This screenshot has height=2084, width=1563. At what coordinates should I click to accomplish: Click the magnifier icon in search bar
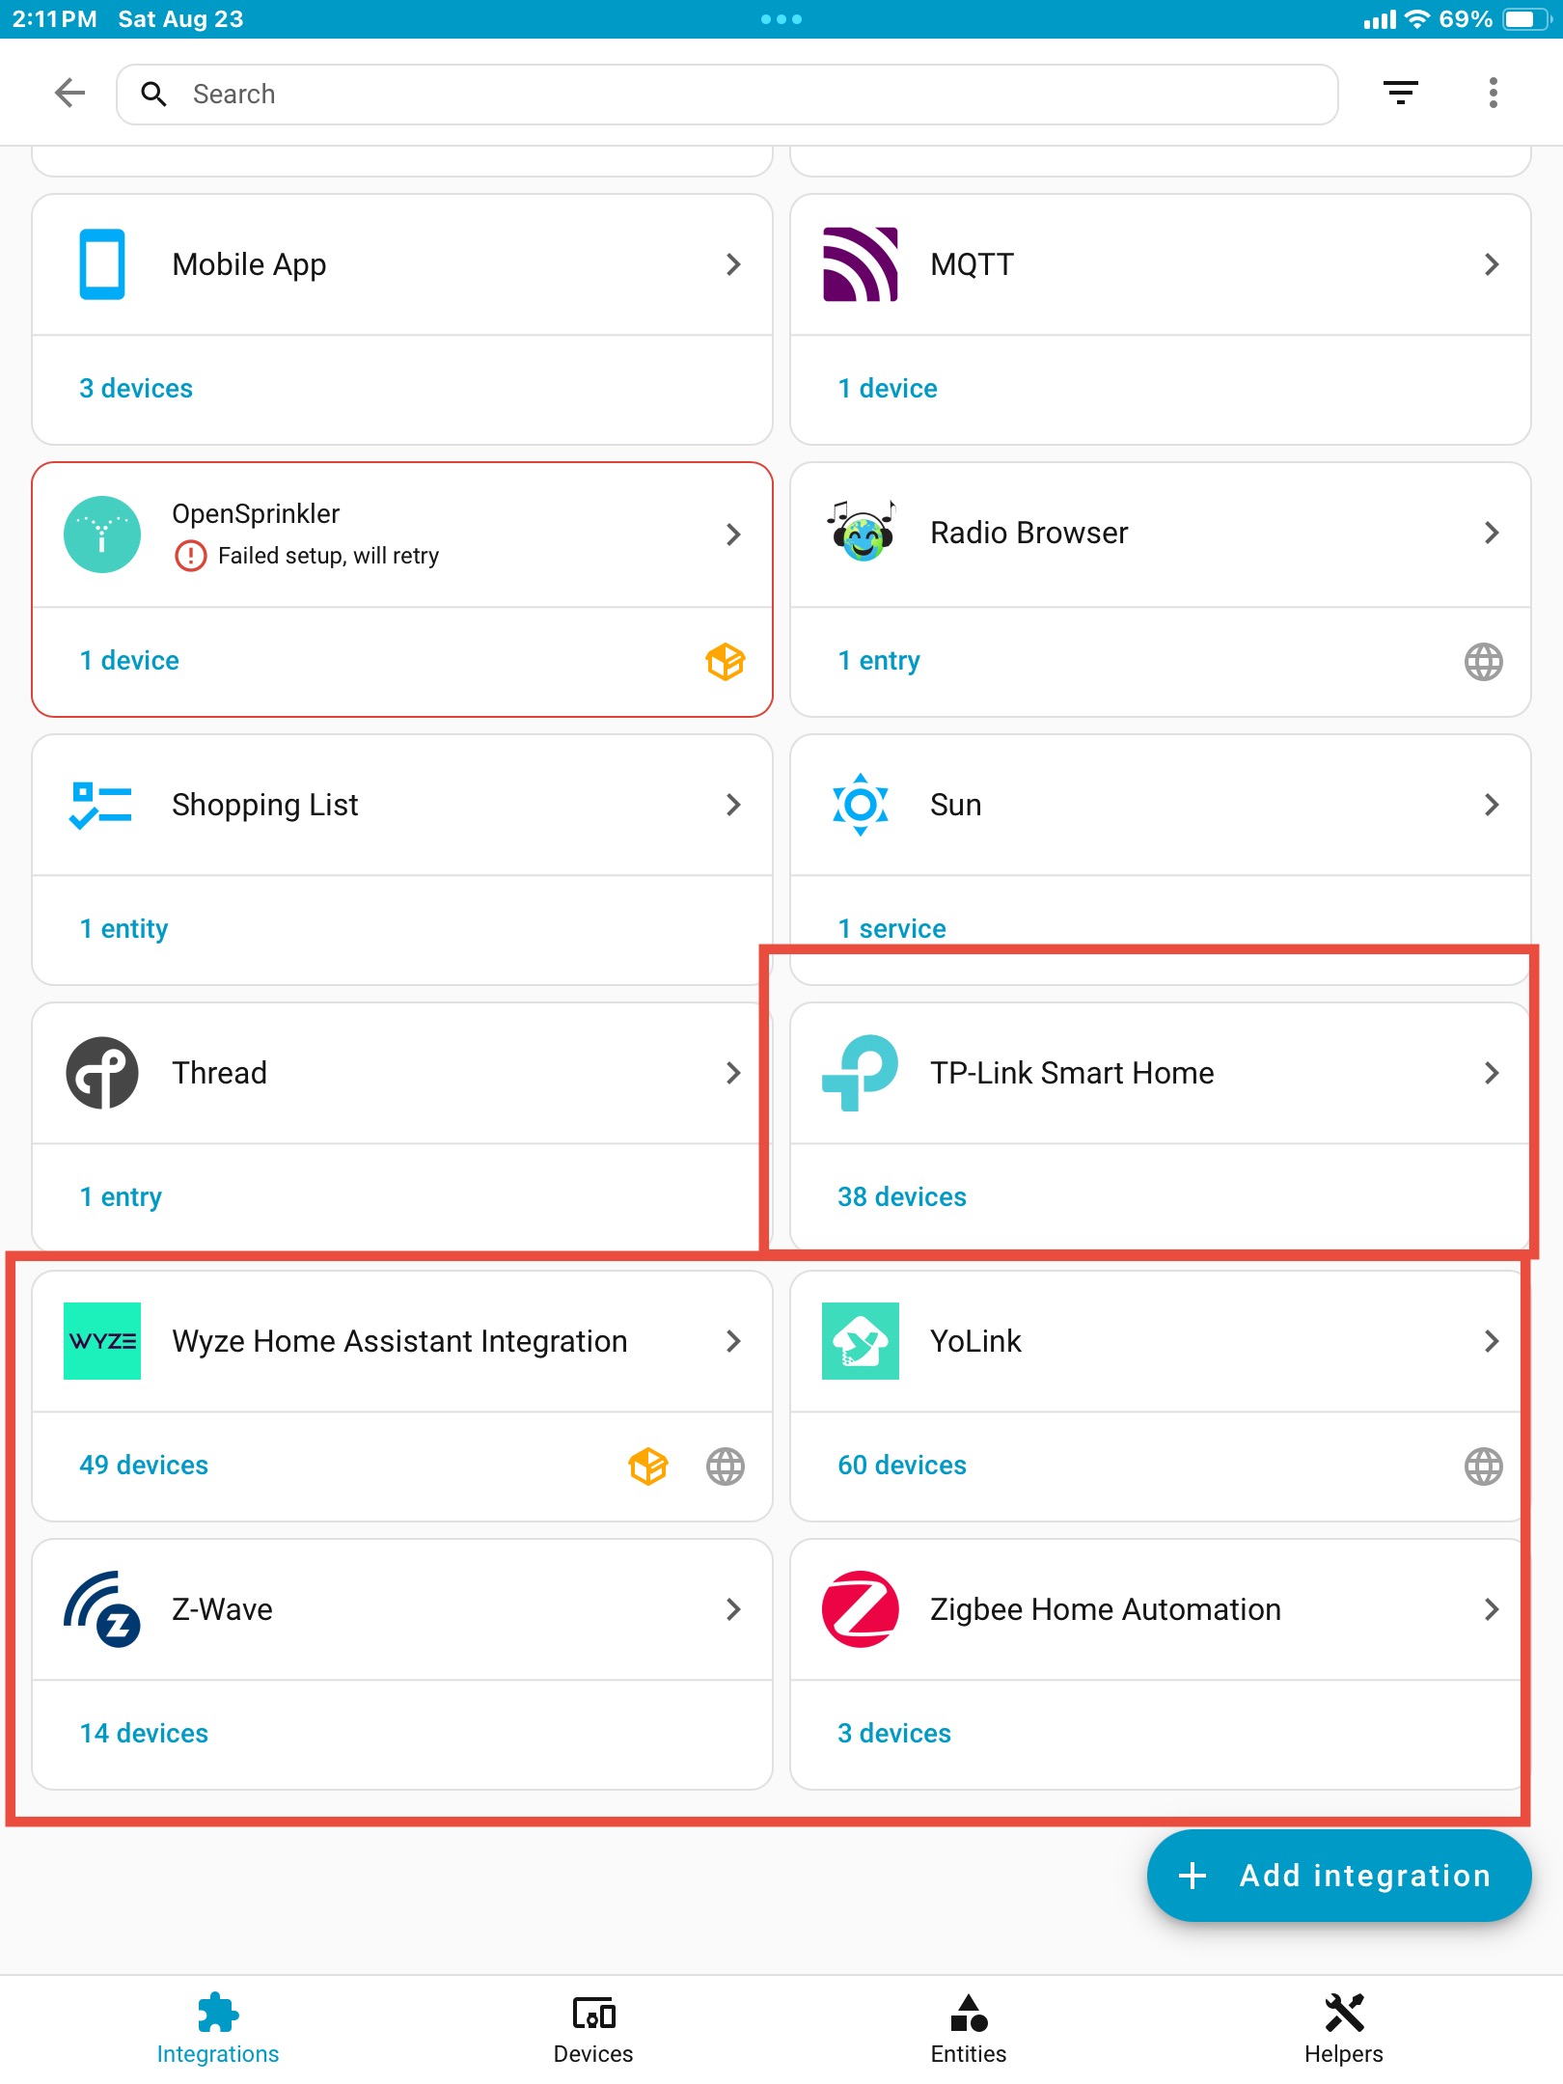pos(153,94)
